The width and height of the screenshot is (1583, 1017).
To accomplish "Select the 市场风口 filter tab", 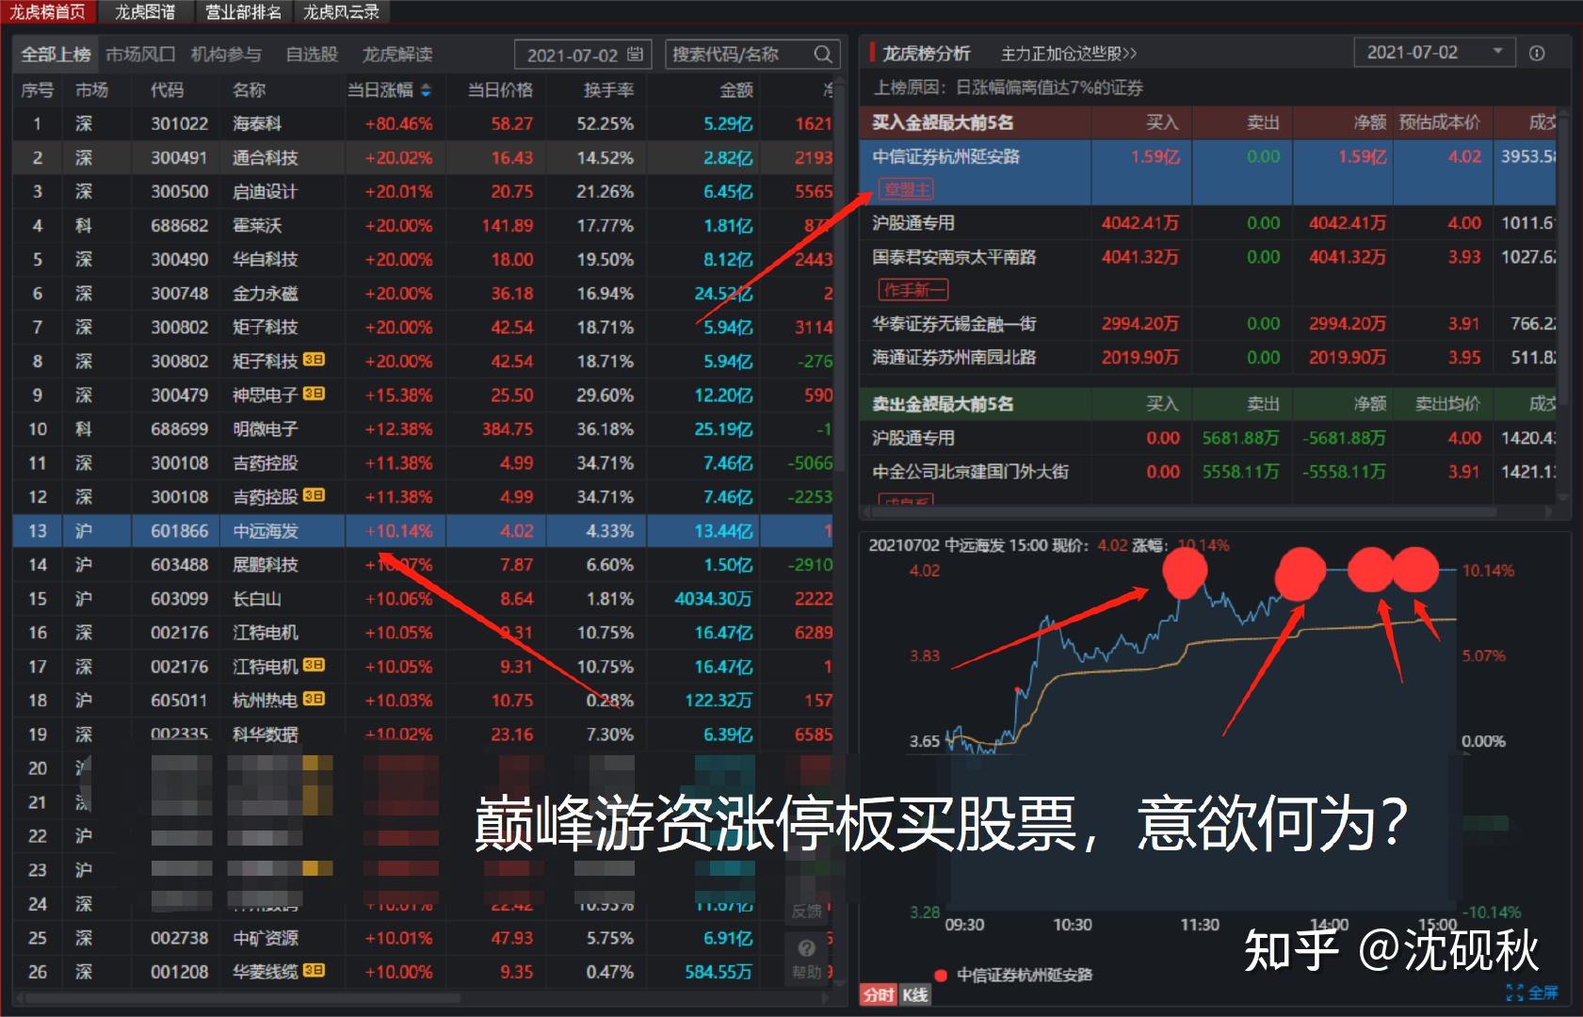I will pyautogui.click(x=140, y=55).
